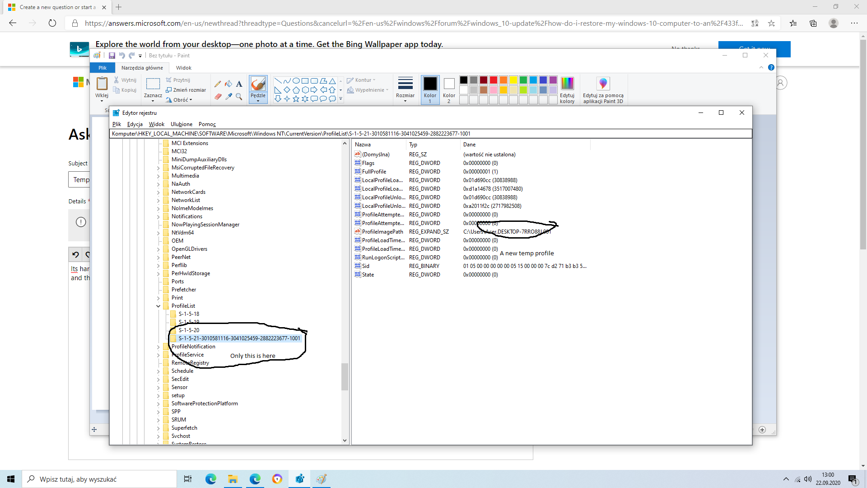The width and height of the screenshot is (867, 488).
Task: Click the Windows Start button
Action: 11,479
